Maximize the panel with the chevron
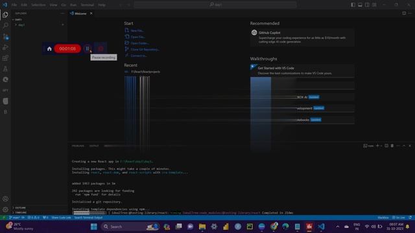The width and height of the screenshot is (415, 233). 404,146
